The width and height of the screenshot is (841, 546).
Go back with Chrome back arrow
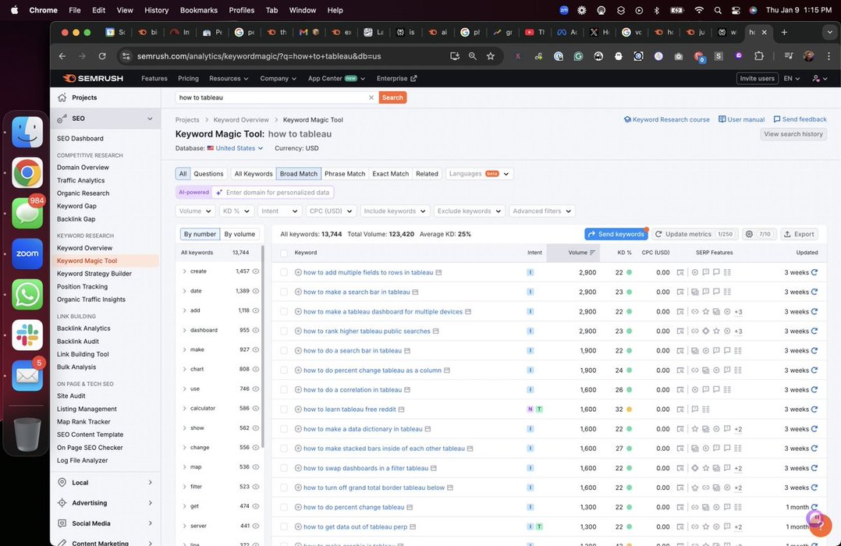click(x=62, y=56)
